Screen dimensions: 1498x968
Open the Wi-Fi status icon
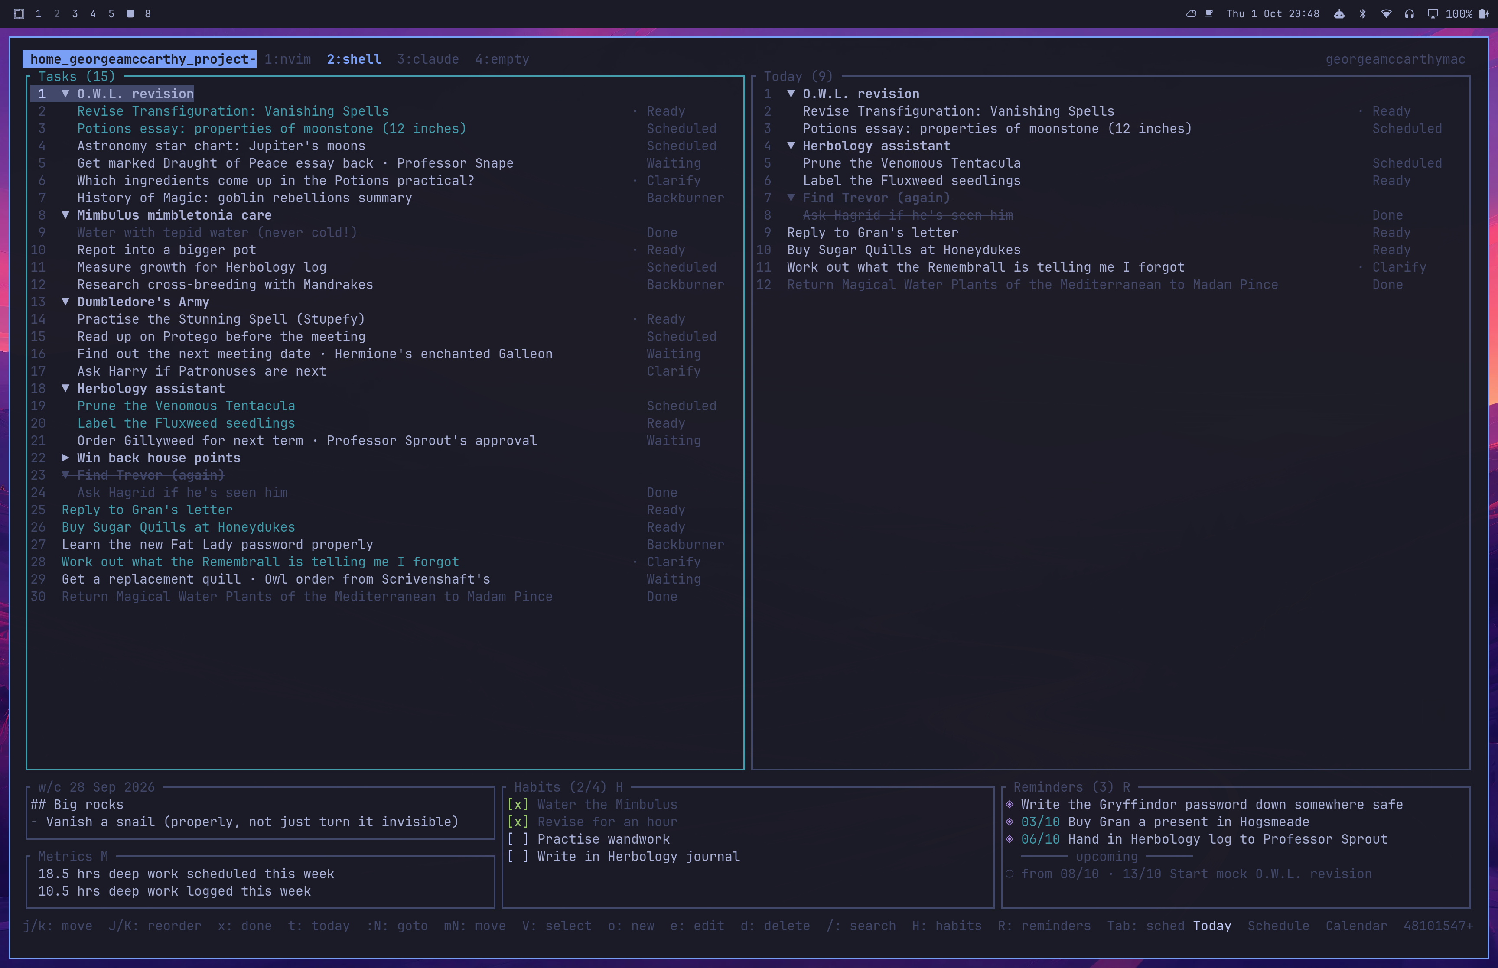point(1386,14)
